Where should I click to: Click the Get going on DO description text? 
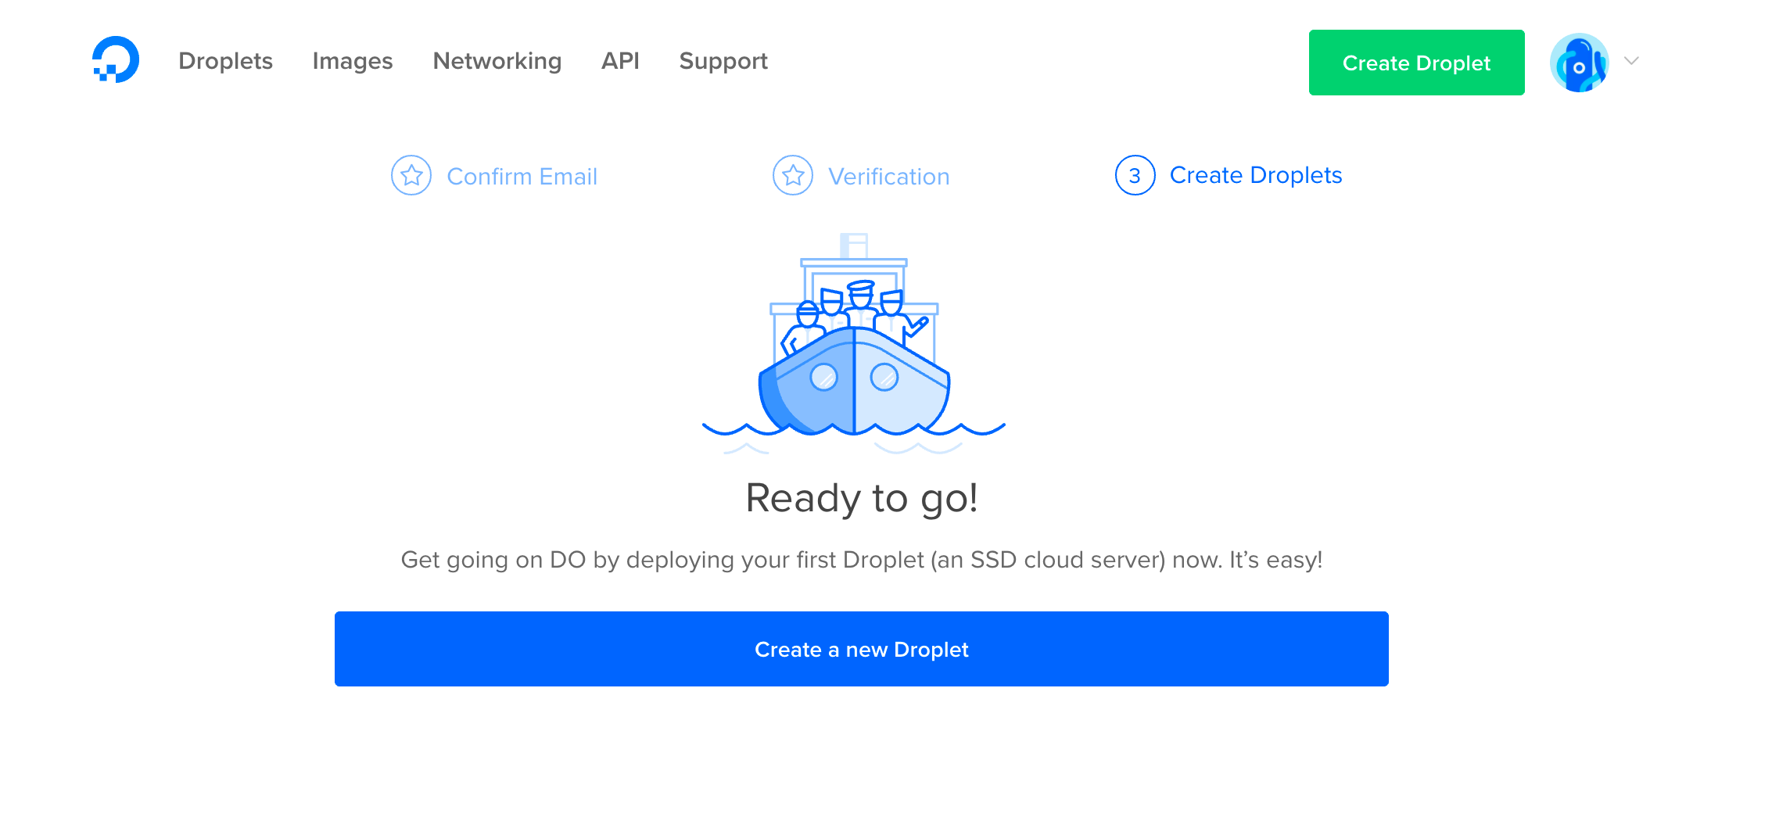tap(862, 560)
